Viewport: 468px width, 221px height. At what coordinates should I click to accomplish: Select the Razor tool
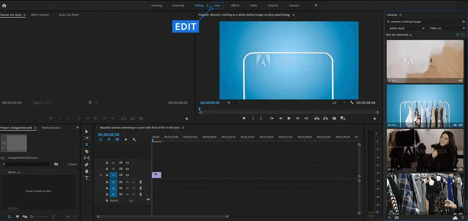87,151
